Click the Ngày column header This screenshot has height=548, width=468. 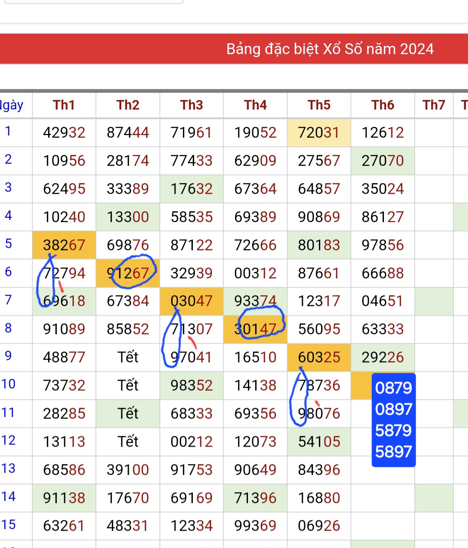pyautogui.click(x=12, y=105)
